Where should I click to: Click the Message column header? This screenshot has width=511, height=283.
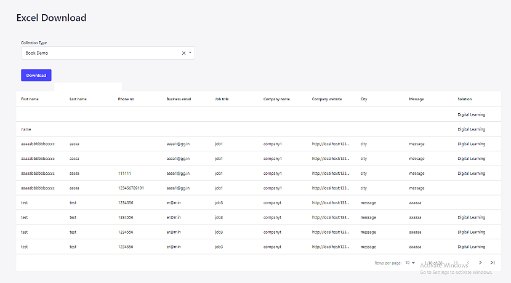pyautogui.click(x=416, y=99)
